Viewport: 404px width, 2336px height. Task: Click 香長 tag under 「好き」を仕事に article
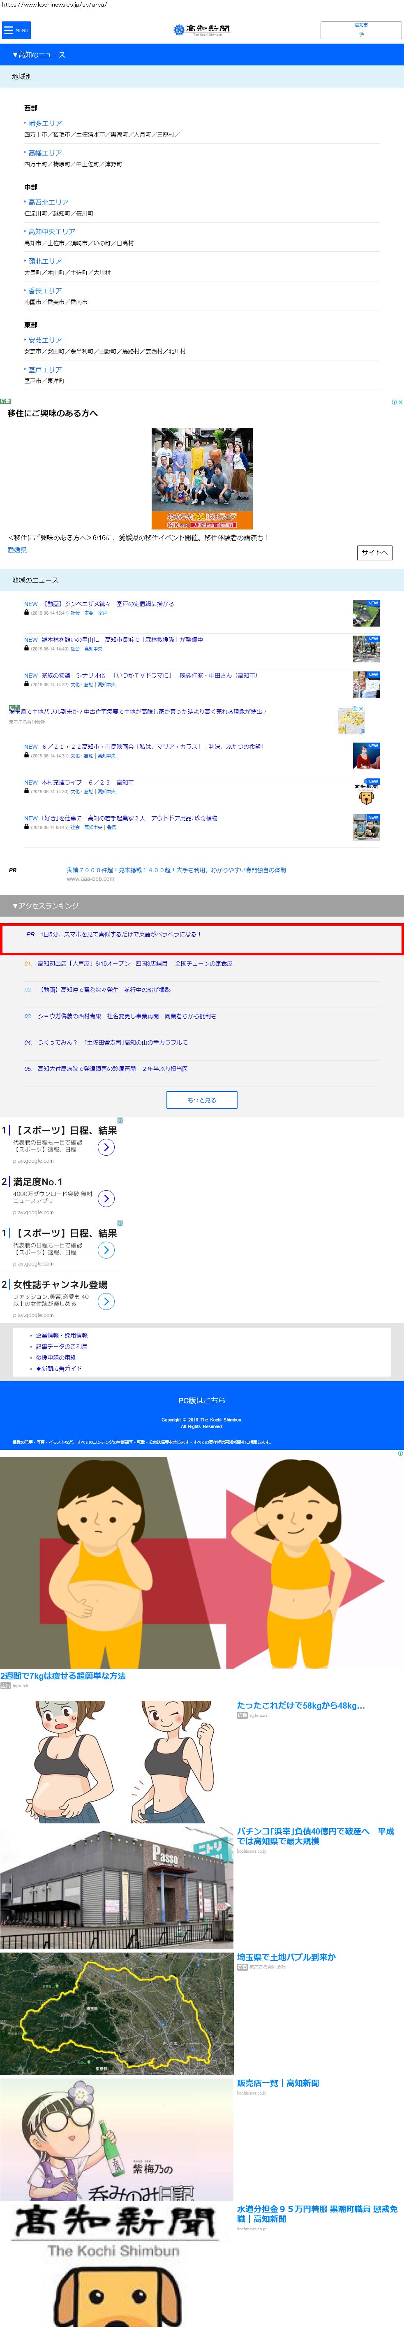pos(111,827)
